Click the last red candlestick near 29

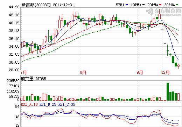(178, 66)
